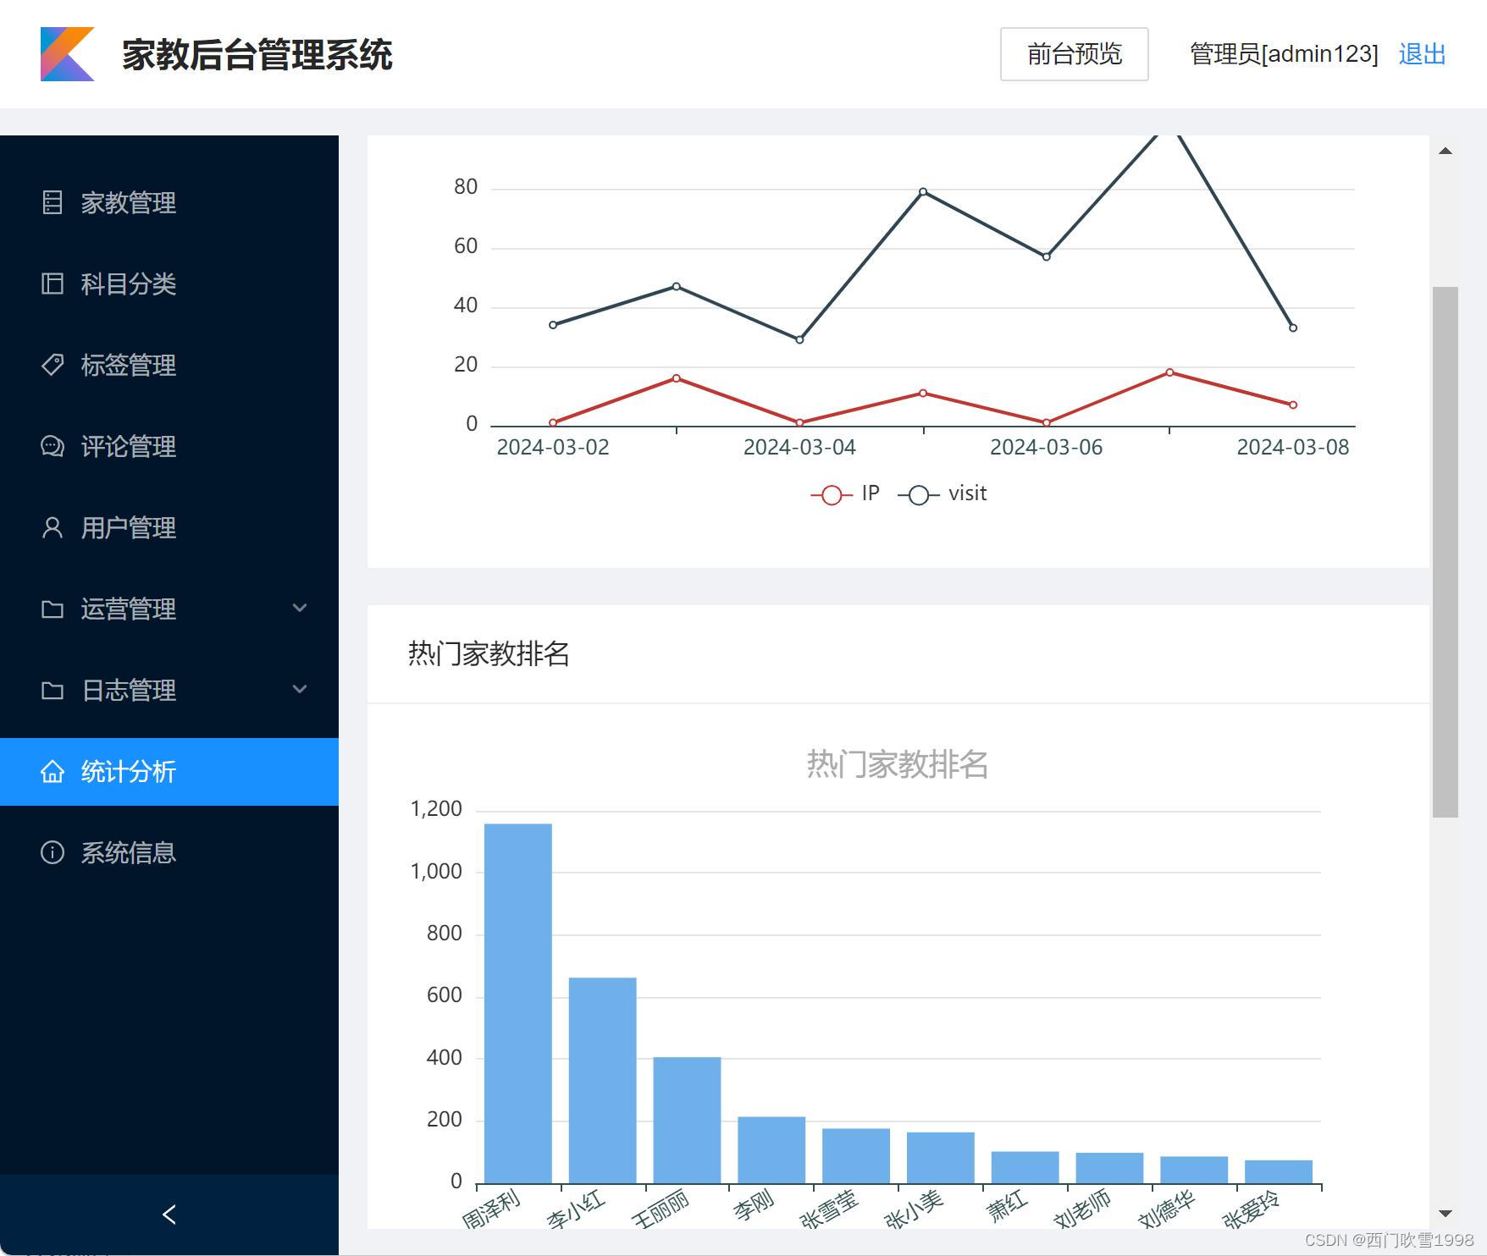Collapse the sidebar with the left arrow
Screen dimensions: 1487x1256
pyautogui.click(x=169, y=1215)
